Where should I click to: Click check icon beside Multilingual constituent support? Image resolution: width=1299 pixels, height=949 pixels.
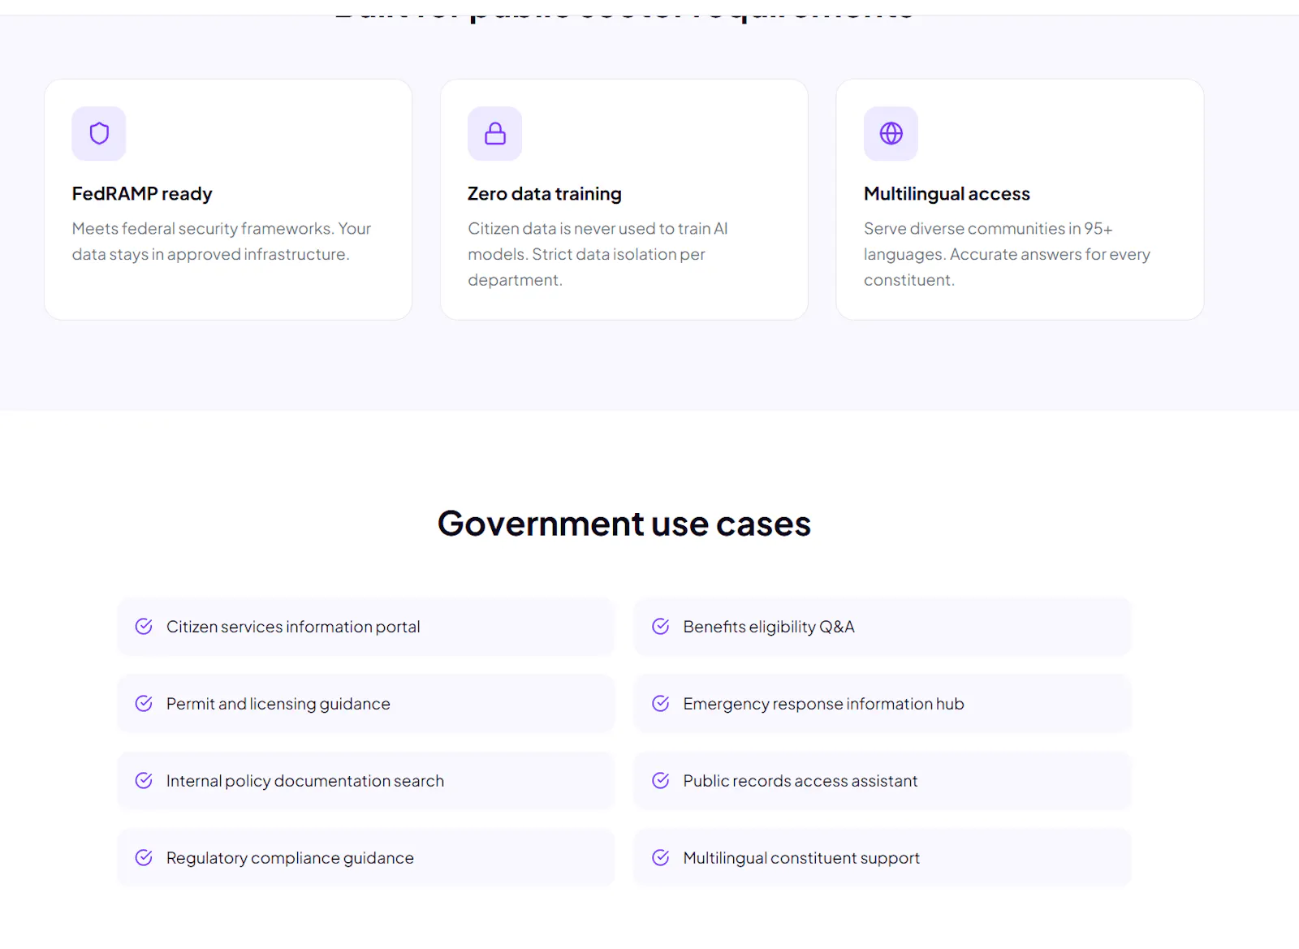coord(661,858)
